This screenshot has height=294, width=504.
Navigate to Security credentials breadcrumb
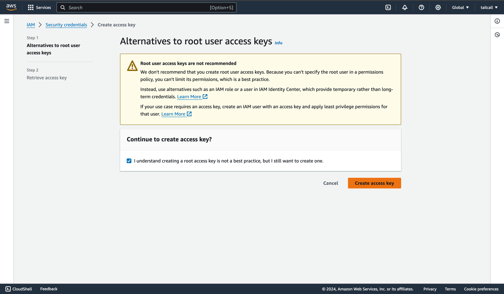pyautogui.click(x=66, y=25)
